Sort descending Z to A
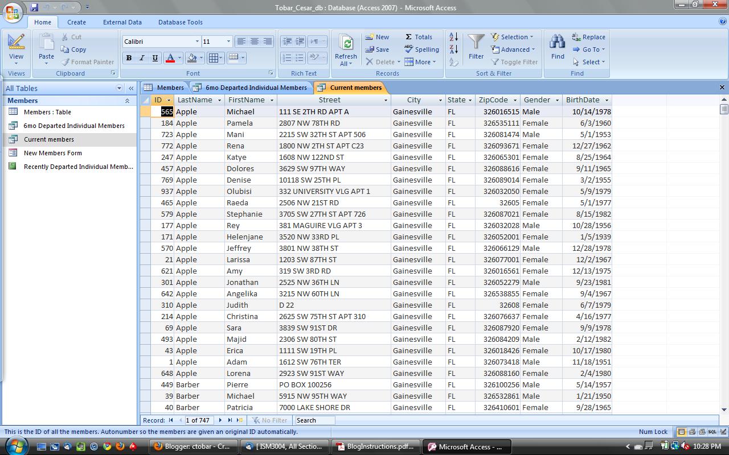The image size is (729, 455). (x=453, y=49)
